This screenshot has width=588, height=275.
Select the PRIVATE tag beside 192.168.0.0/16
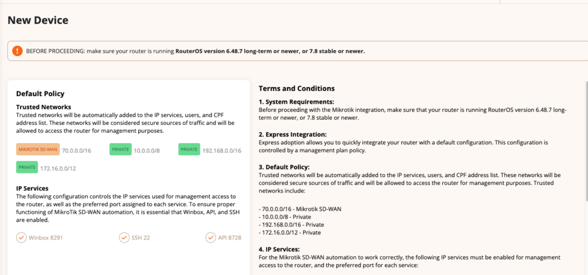pyautogui.click(x=189, y=150)
